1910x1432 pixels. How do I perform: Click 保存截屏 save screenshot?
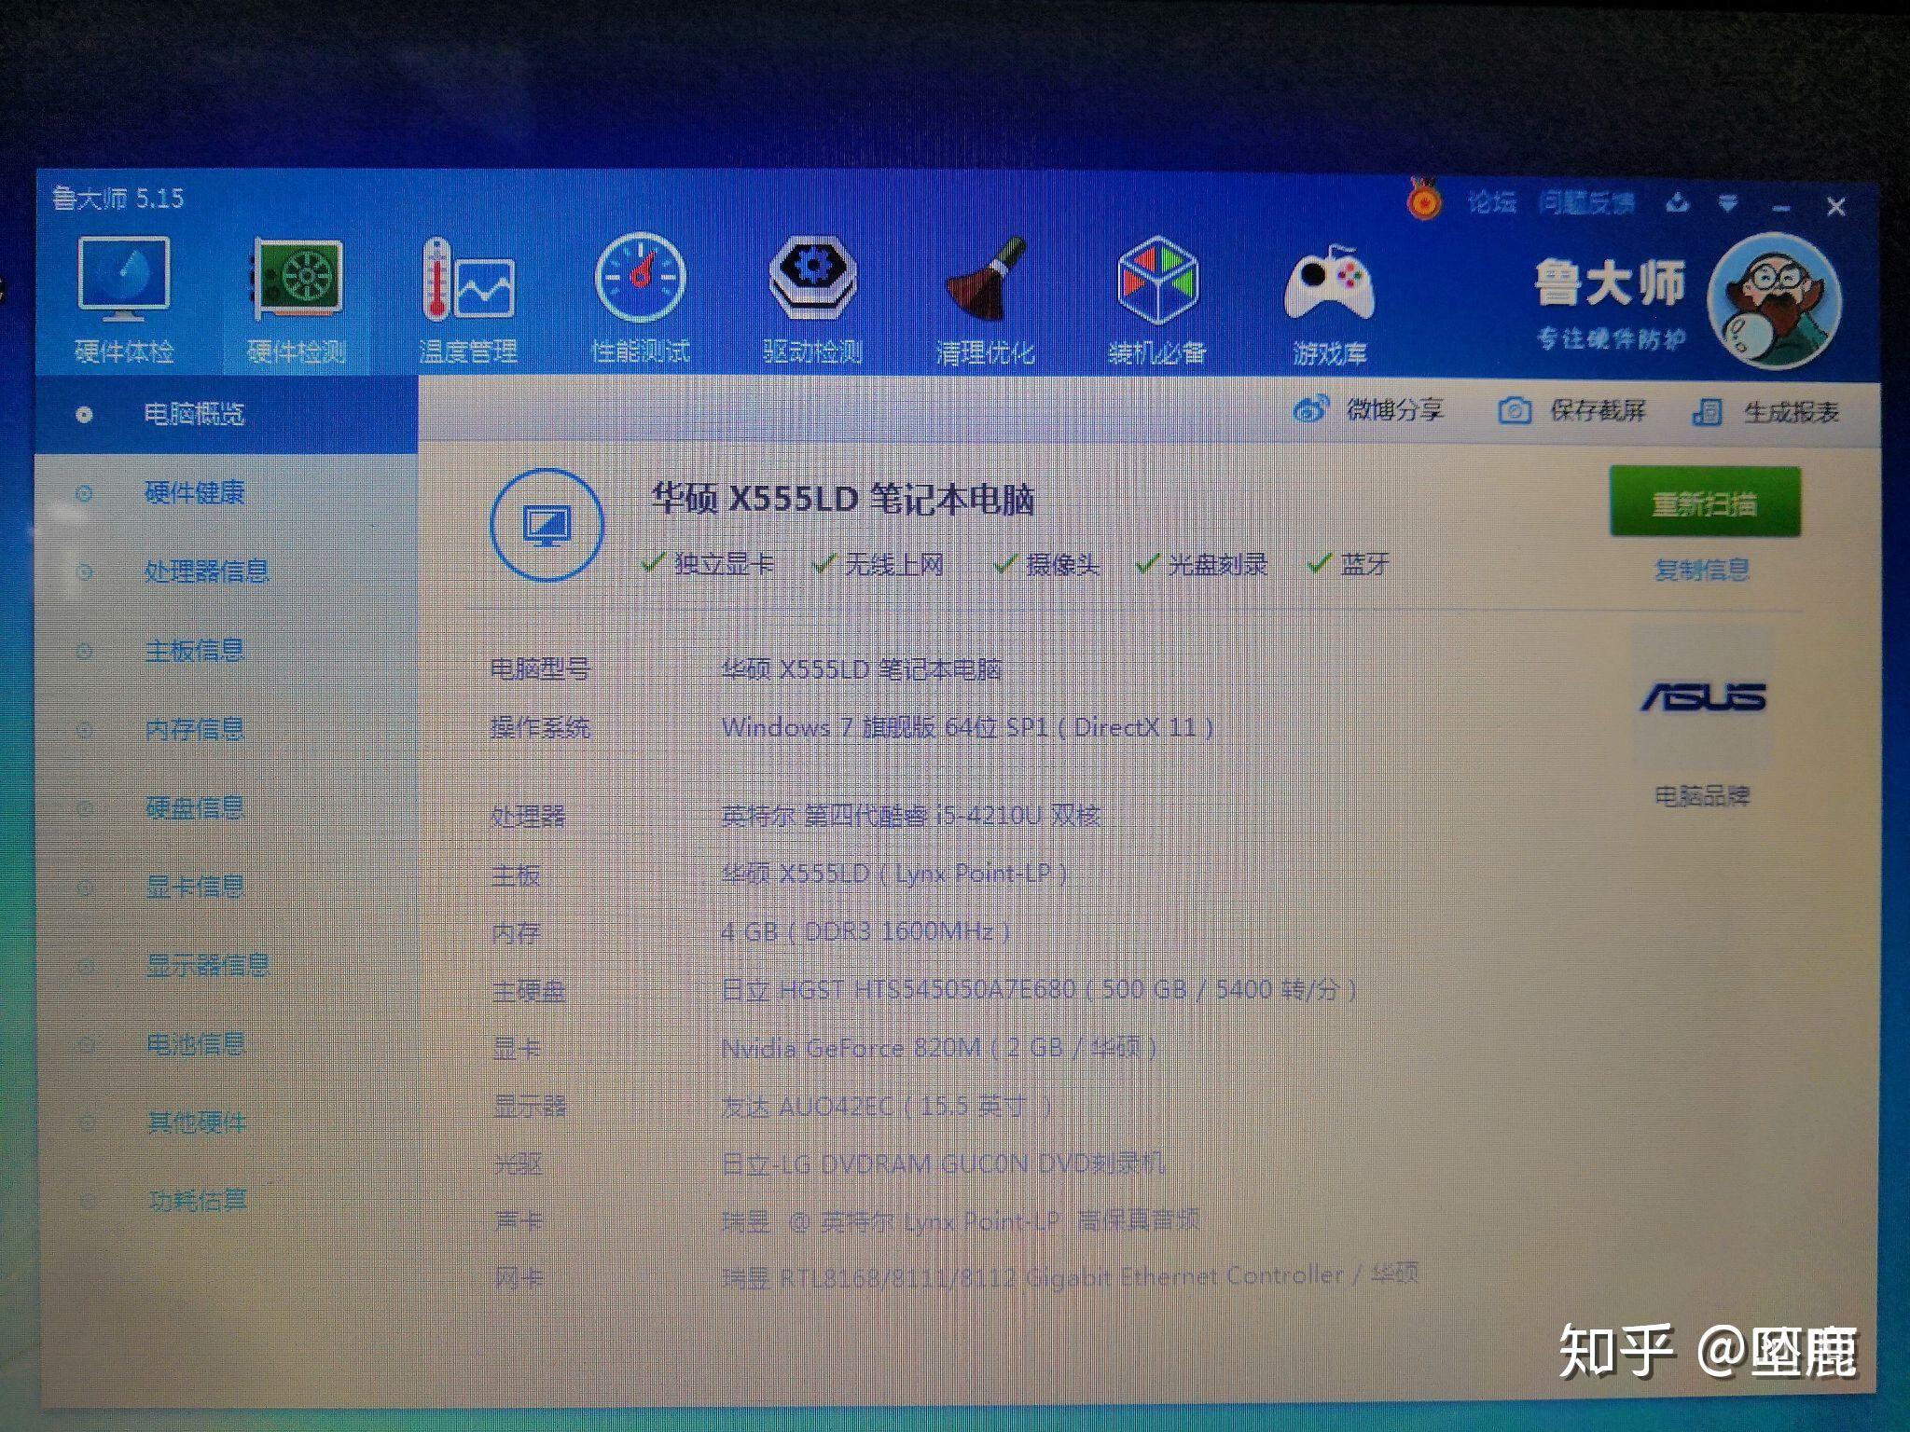1597,410
